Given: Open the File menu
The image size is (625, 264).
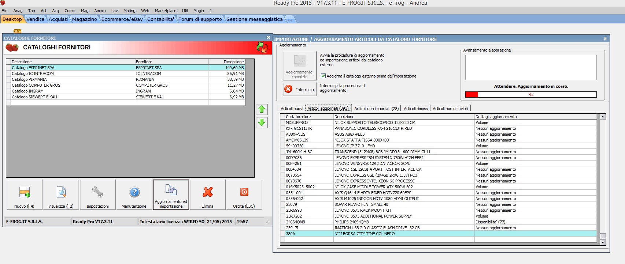Looking at the screenshot, I should tap(4, 11).
